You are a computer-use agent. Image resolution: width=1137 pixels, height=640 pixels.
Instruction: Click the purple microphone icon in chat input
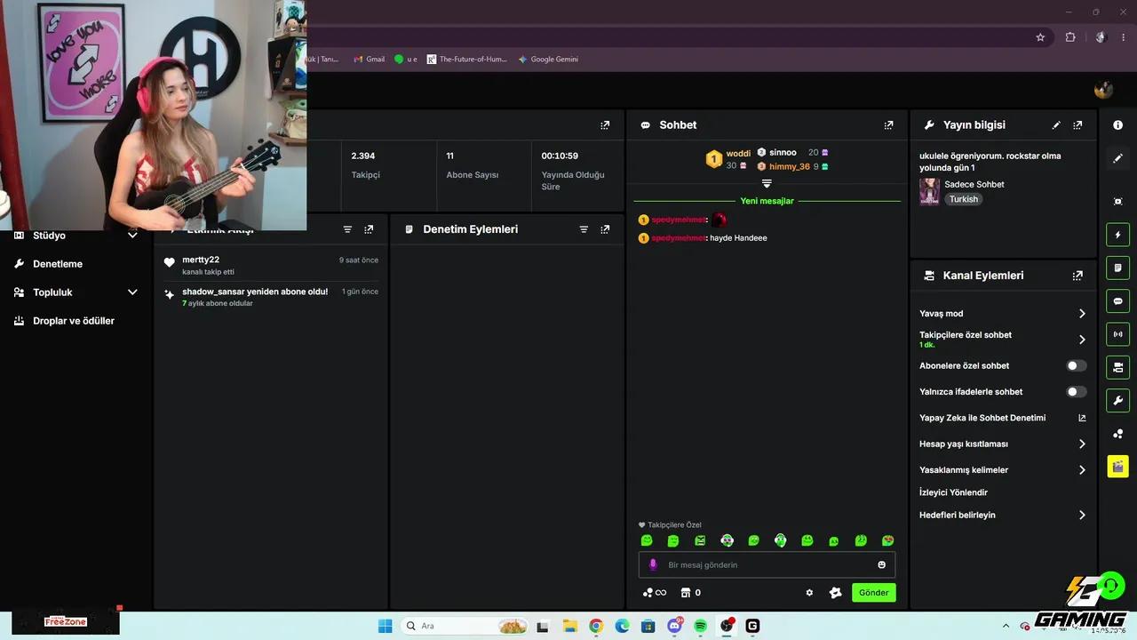(653, 564)
